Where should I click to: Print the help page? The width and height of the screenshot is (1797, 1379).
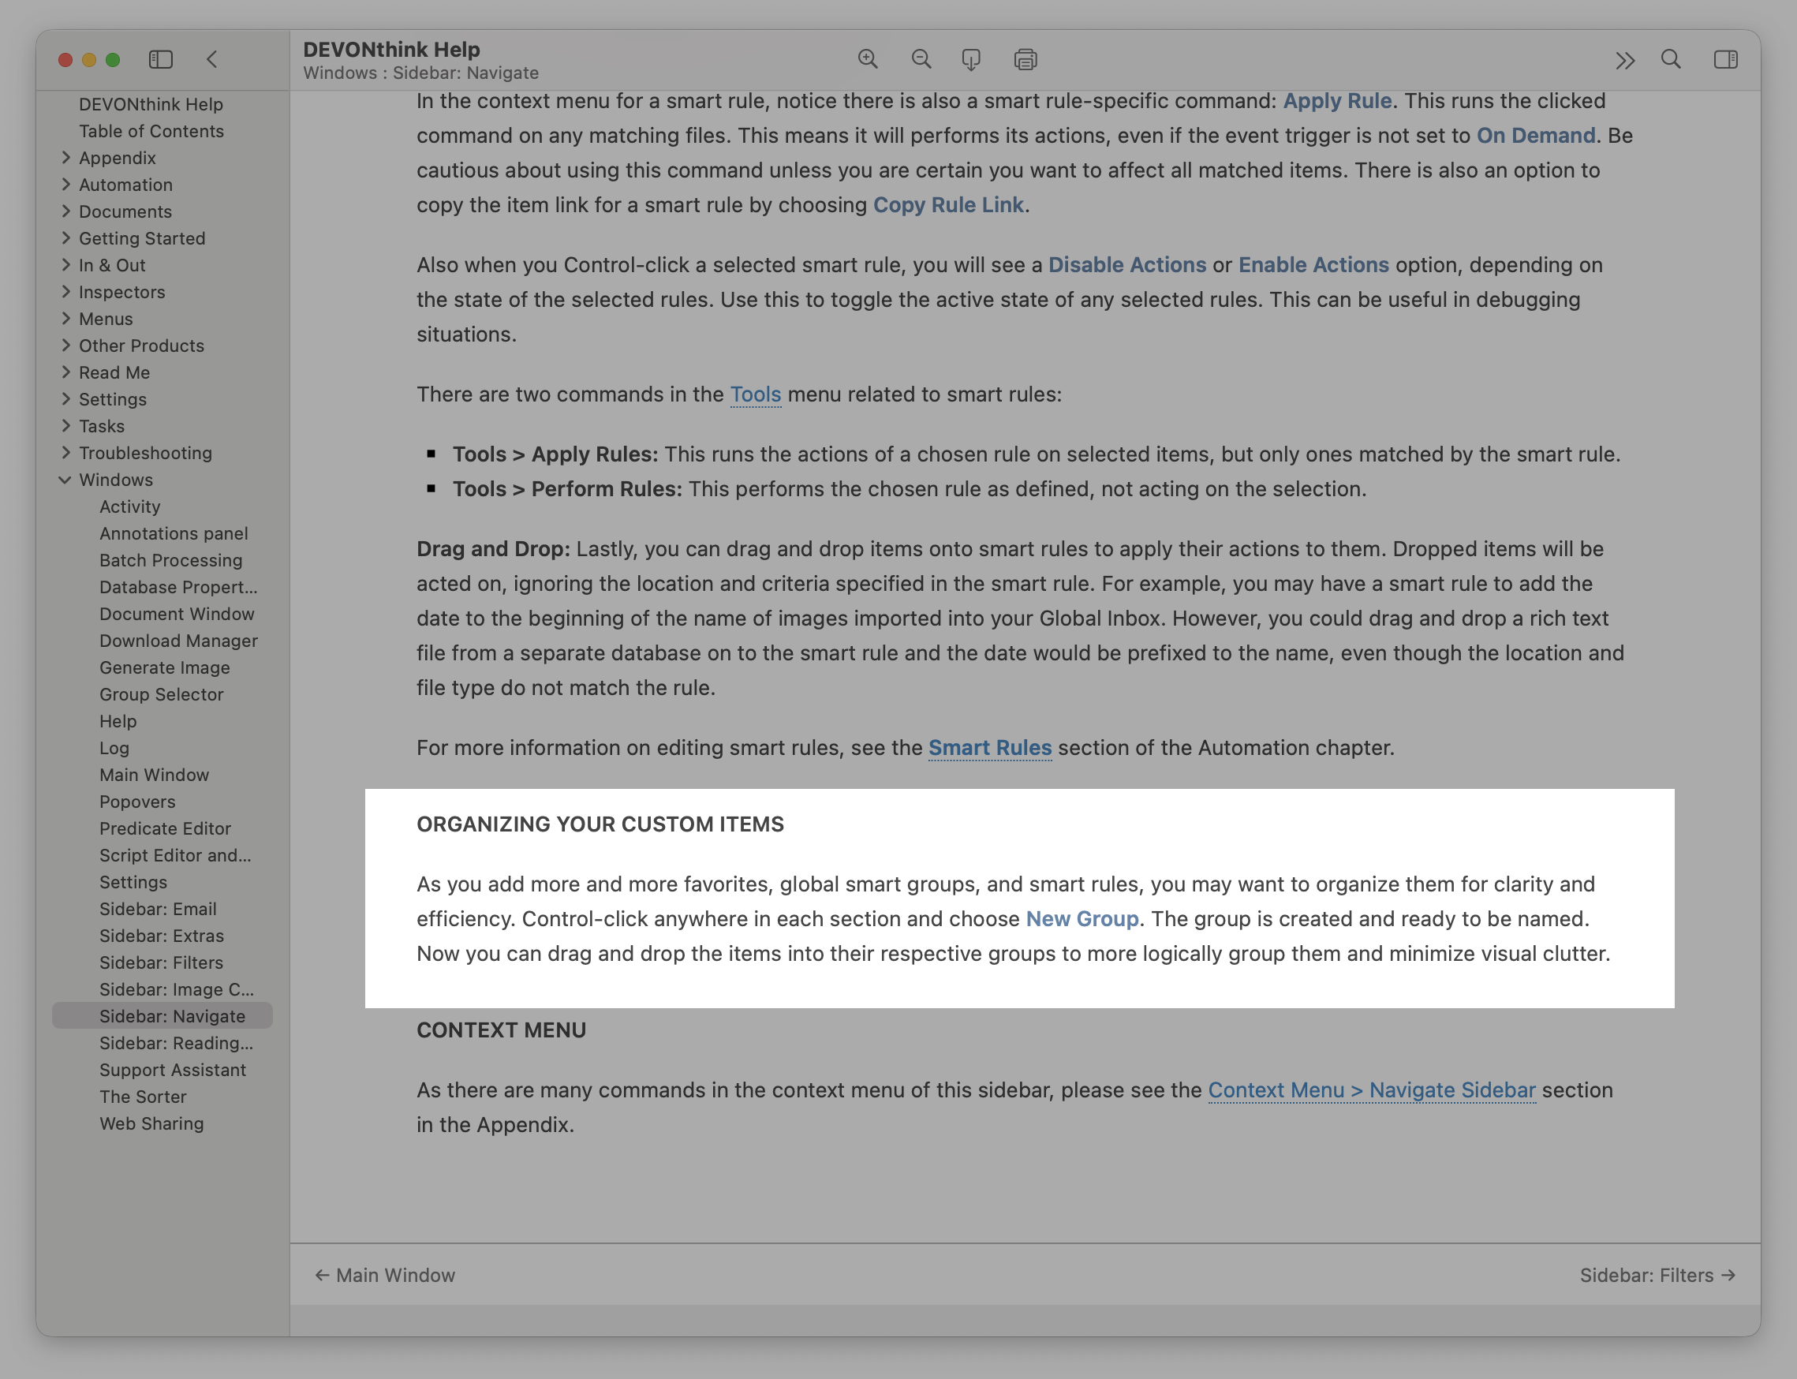pyautogui.click(x=1025, y=60)
